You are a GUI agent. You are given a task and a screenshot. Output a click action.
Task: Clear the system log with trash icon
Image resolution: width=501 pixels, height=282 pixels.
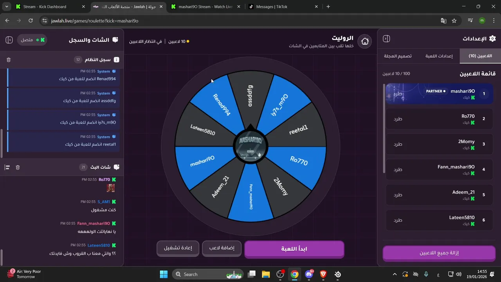tap(9, 60)
